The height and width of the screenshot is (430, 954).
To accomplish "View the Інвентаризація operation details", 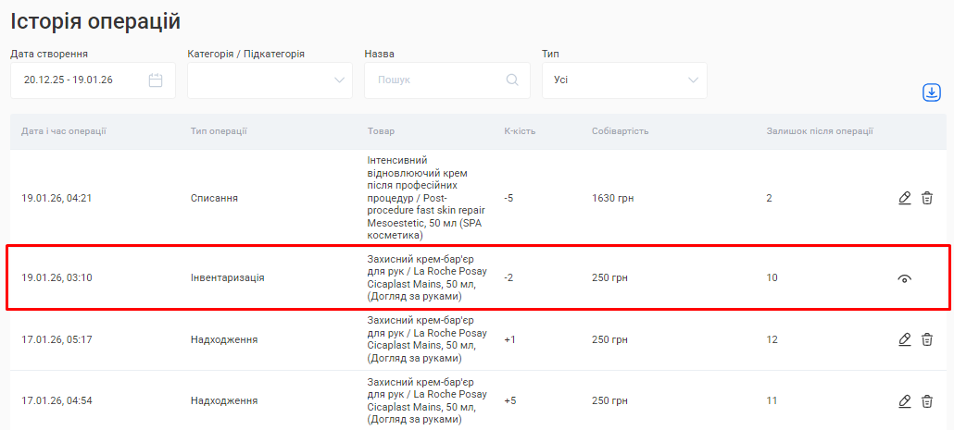I will [x=905, y=278].
